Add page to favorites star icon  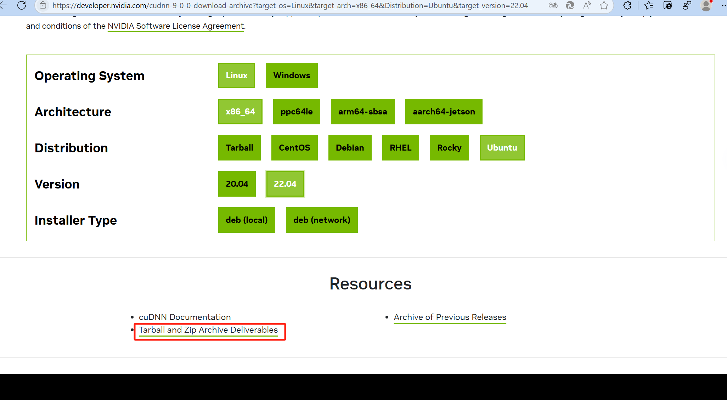coord(604,5)
